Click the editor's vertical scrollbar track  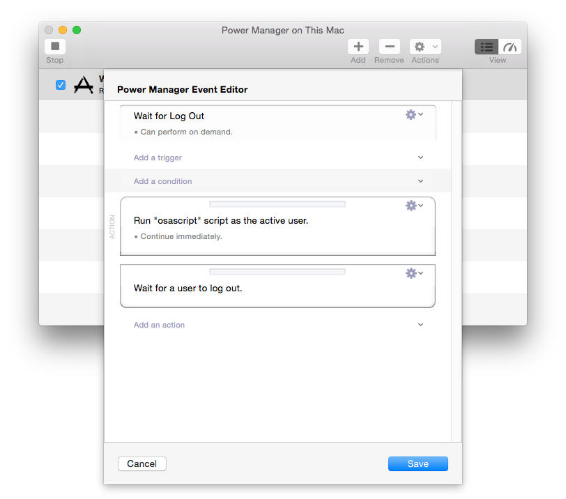pos(457,271)
